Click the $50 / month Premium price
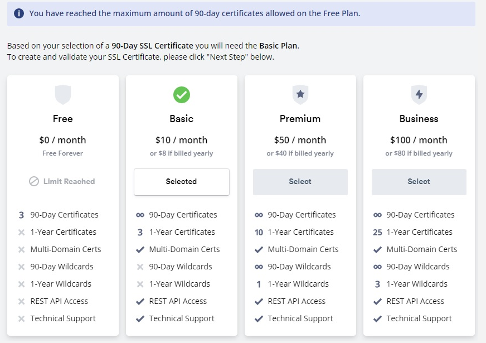Screen dimensions: 486x343 coord(300,140)
